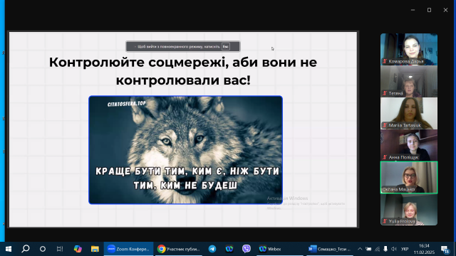Open File Explorer from taskbar
Image resolution: width=456 pixels, height=256 pixels.
coord(95,249)
